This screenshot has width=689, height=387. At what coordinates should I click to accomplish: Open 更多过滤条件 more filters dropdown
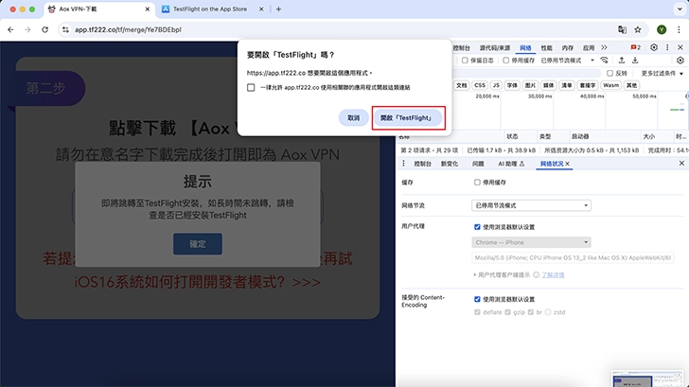point(662,74)
